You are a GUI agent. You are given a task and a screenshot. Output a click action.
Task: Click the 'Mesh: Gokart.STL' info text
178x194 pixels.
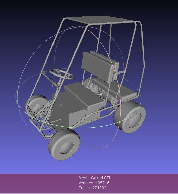tap(95, 178)
